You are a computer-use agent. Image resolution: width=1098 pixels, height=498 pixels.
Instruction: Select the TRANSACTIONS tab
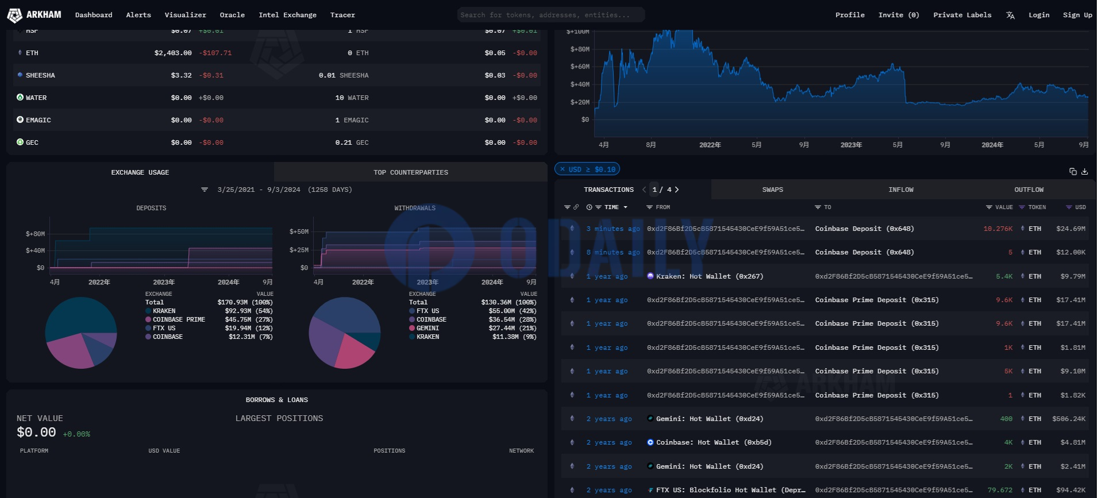(x=609, y=190)
